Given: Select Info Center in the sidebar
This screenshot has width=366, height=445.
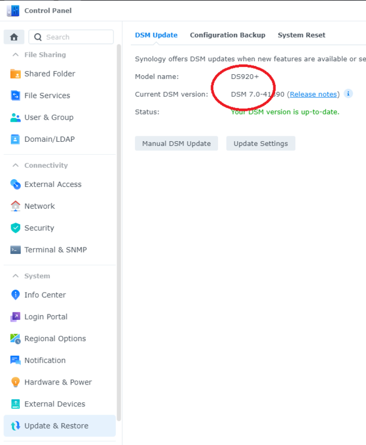Looking at the screenshot, I should 45,295.
